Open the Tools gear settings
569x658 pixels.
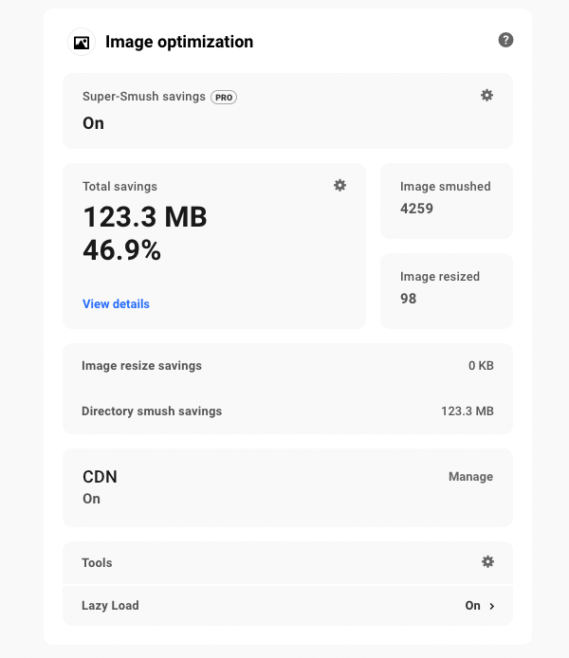click(x=487, y=561)
